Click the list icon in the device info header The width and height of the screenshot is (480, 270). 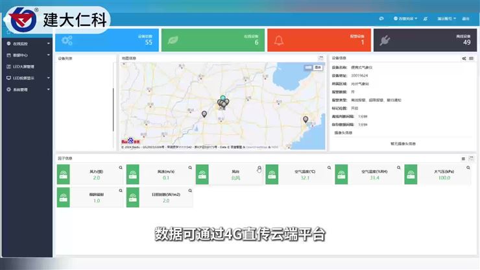(x=471, y=58)
